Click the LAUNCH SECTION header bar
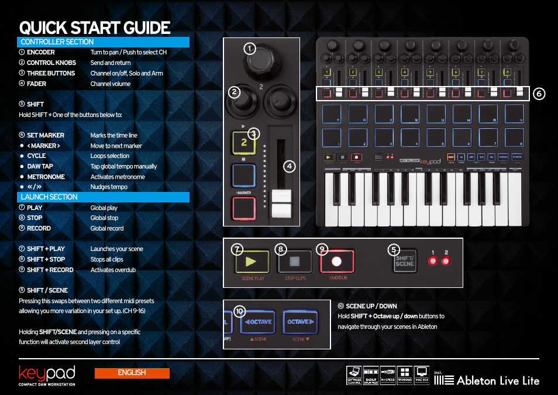Viewport: 558px width, 395px height. pos(103,197)
